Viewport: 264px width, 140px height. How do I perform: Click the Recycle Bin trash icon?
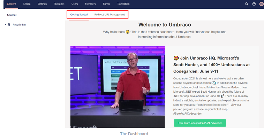9,25
